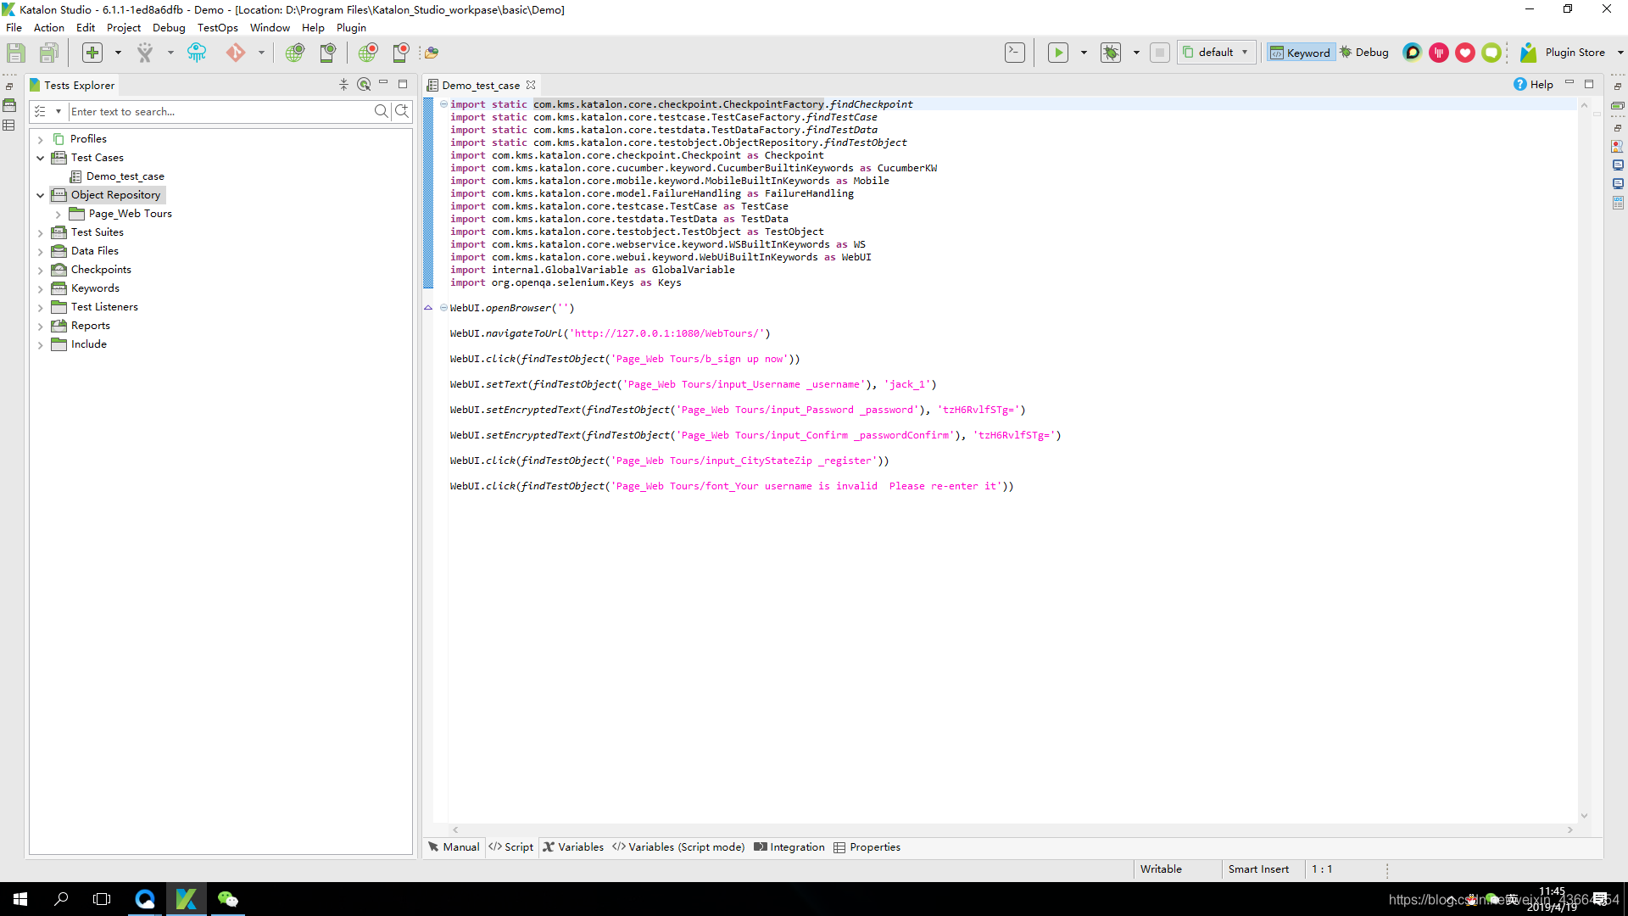Collapse the Test Cases tree node
The height and width of the screenshot is (916, 1628).
[40, 158]
